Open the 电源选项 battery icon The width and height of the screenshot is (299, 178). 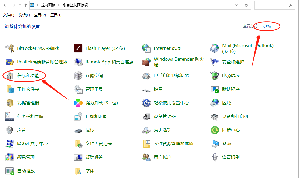click(x=215, y=76)
